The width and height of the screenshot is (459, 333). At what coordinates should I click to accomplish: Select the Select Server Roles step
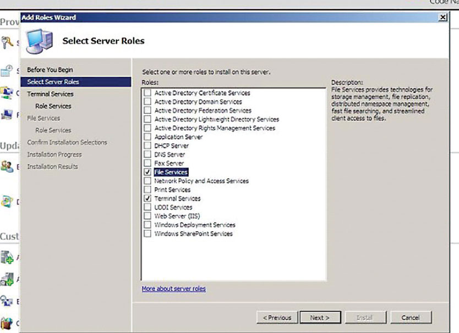[x=53, y=82]
